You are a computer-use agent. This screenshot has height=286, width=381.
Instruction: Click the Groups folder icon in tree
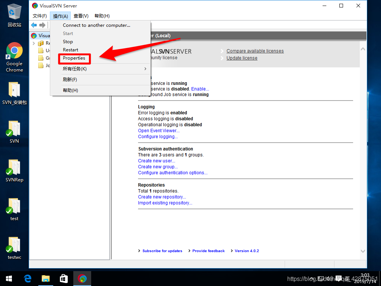(x=41, y=58)
